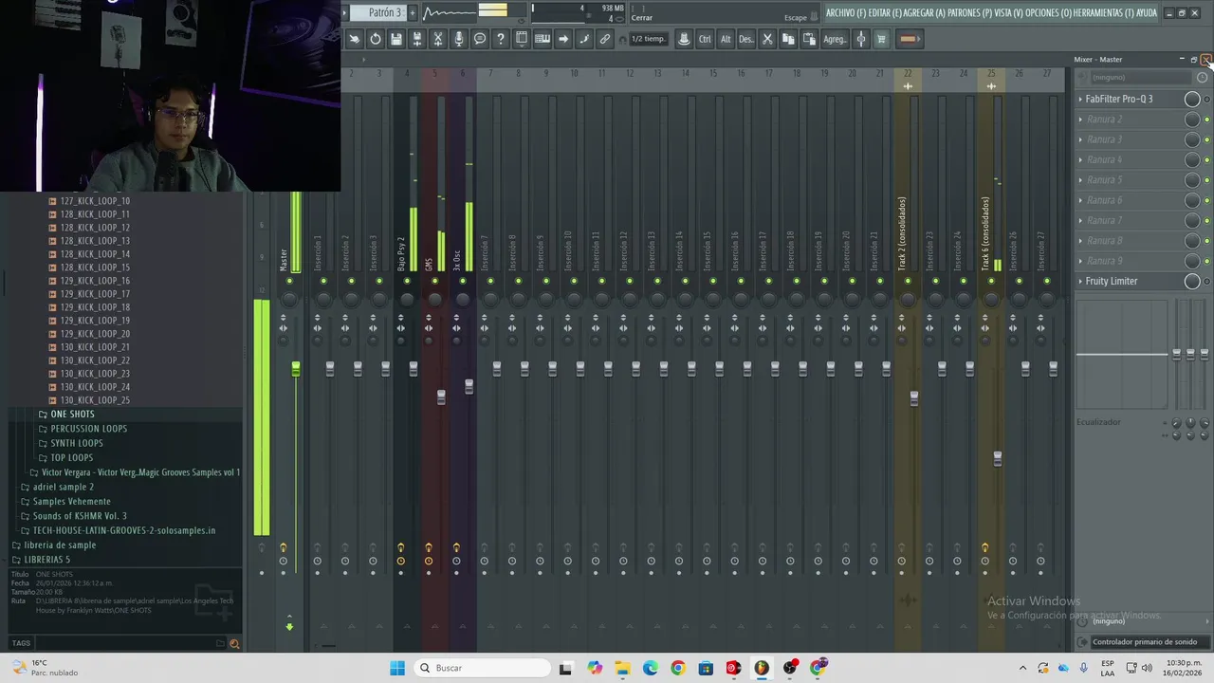Click the right arrow icon in toolbar
This screenshot has width=1214, height=683.
pyautogui.click(x=563, y=39)
